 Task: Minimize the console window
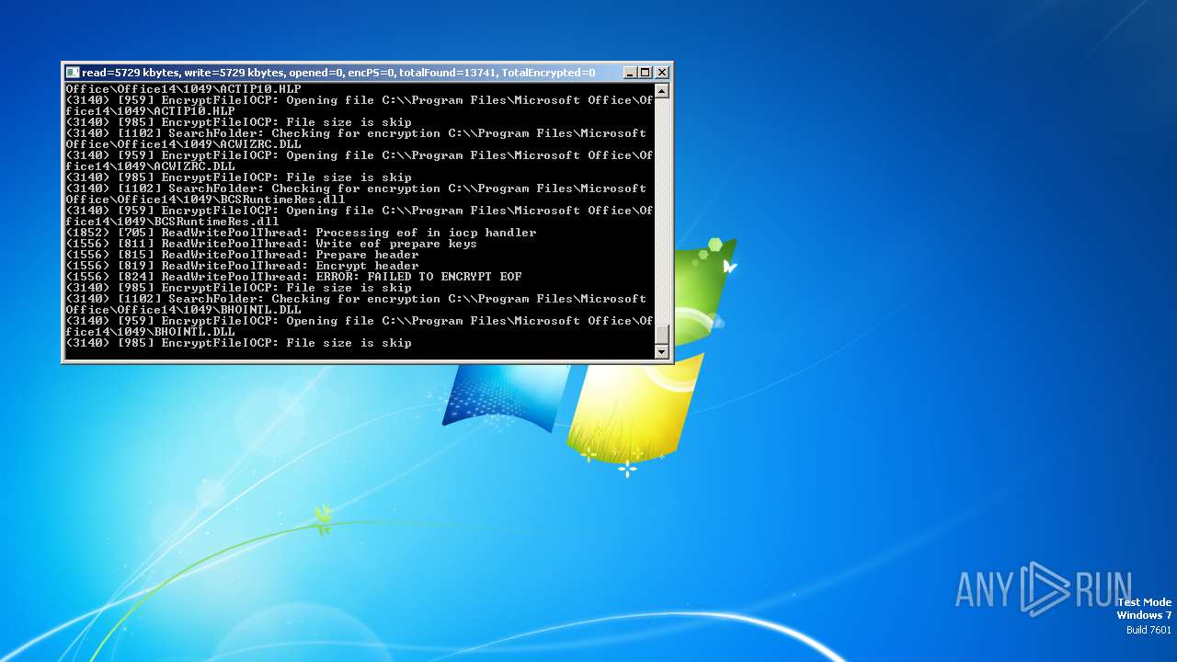point(630,73)
